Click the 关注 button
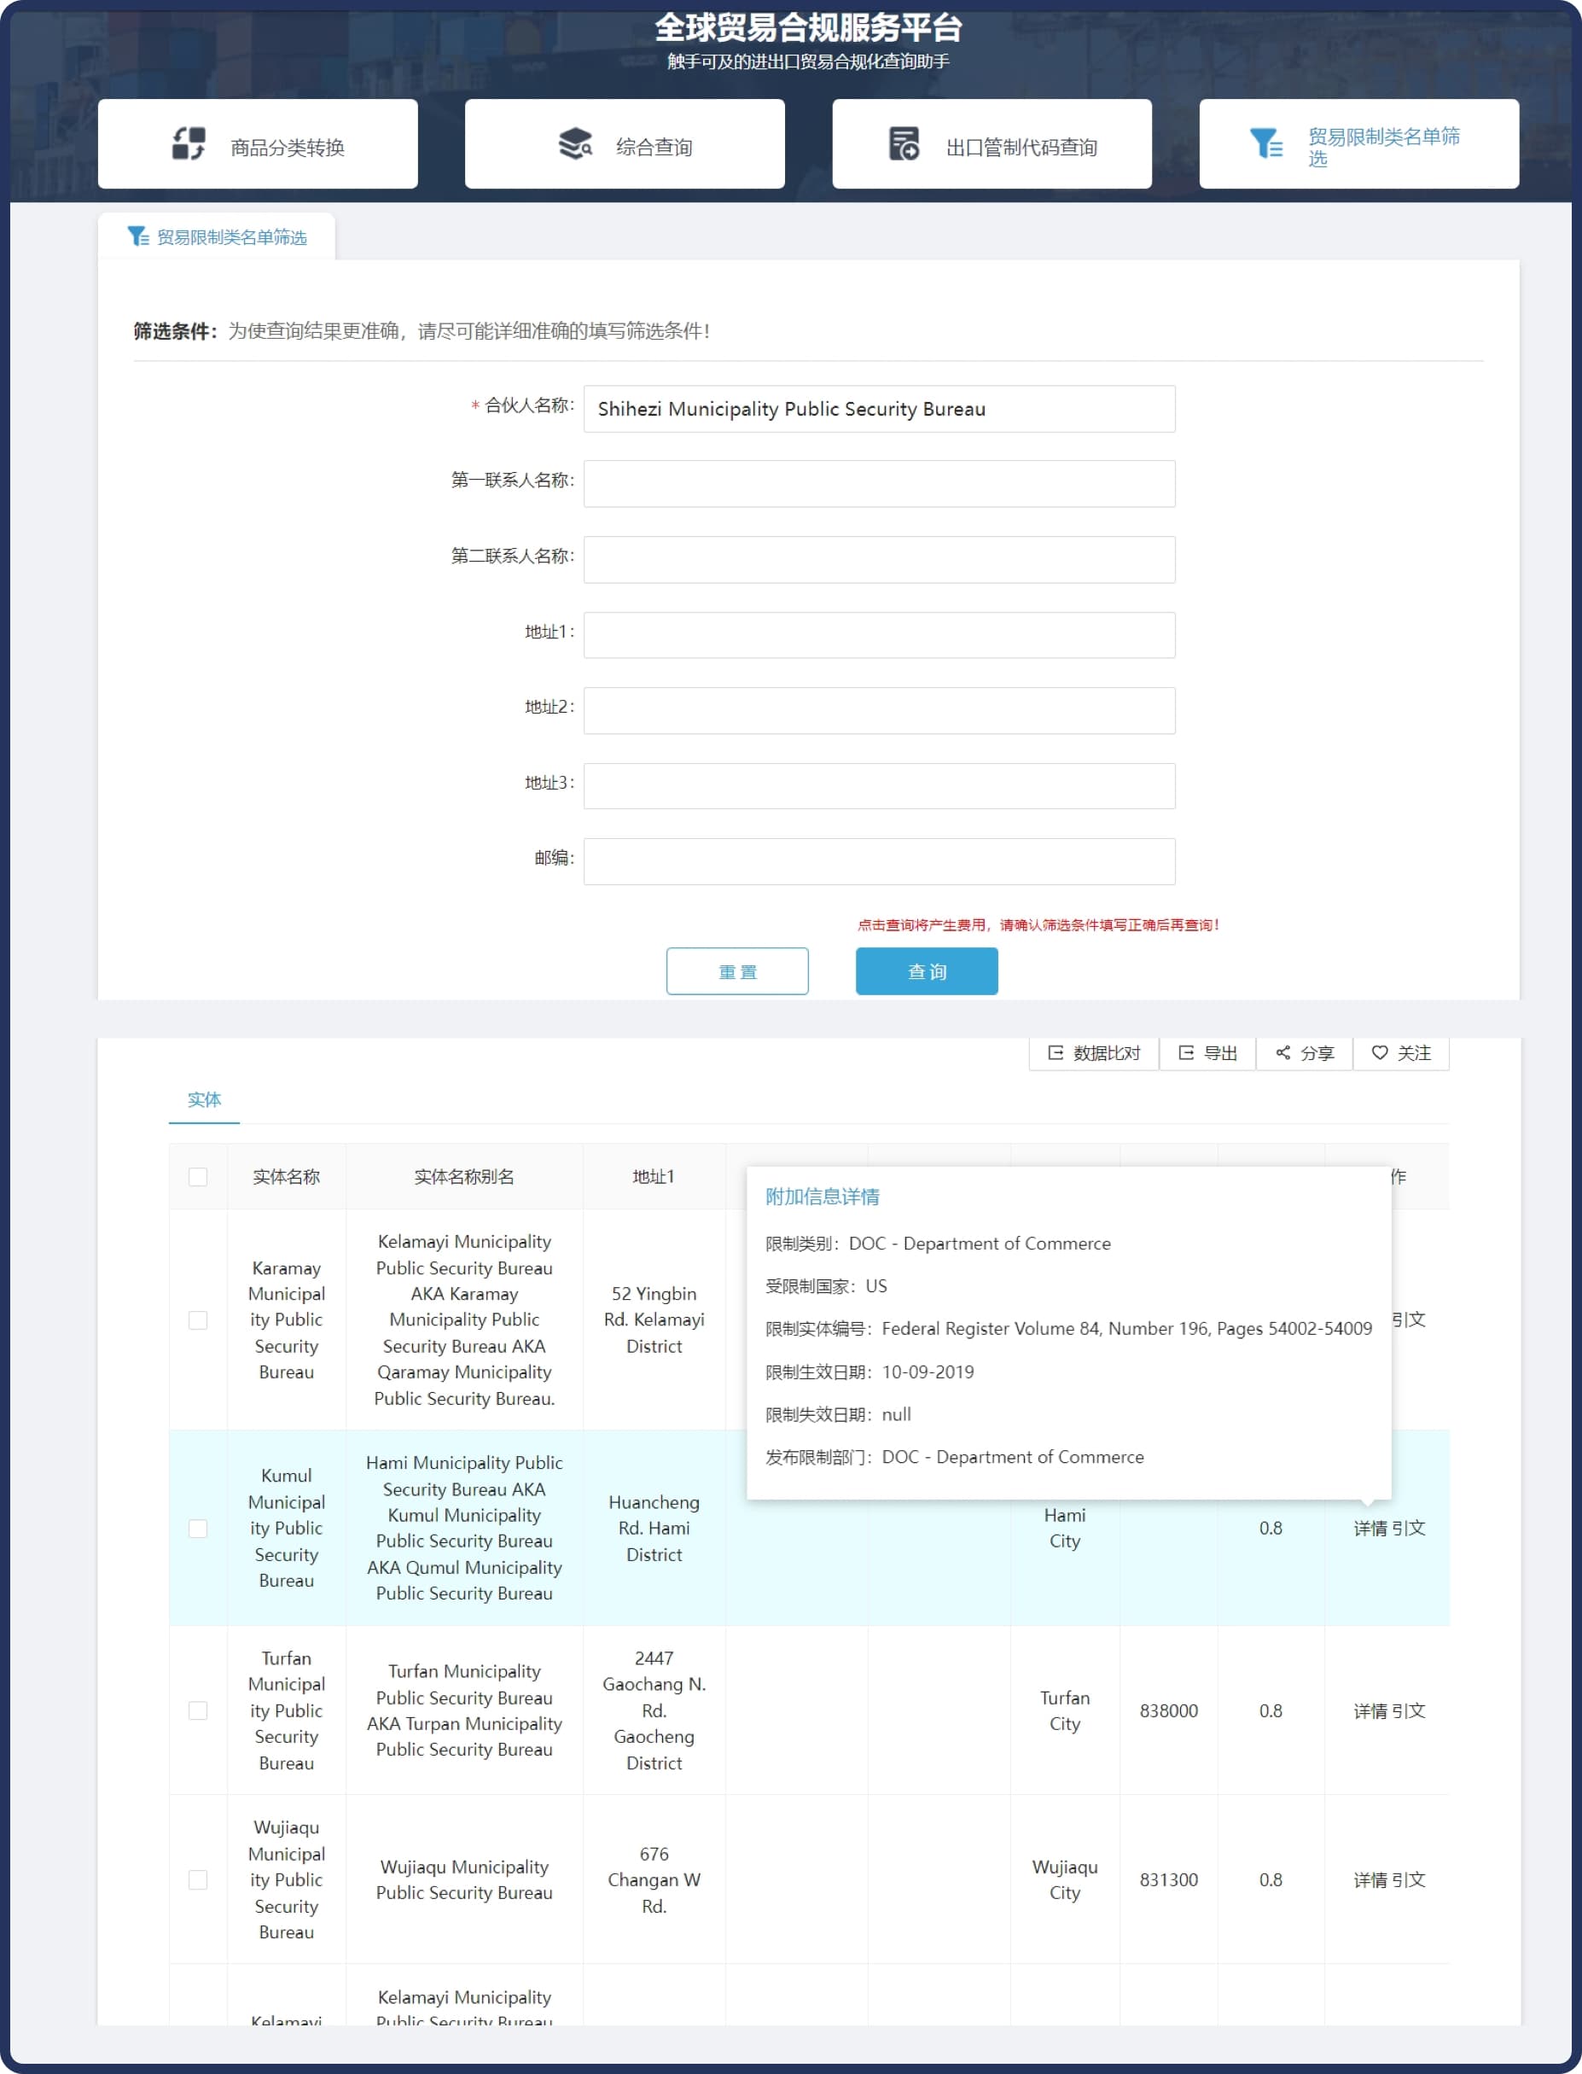 point(1401,1053)
